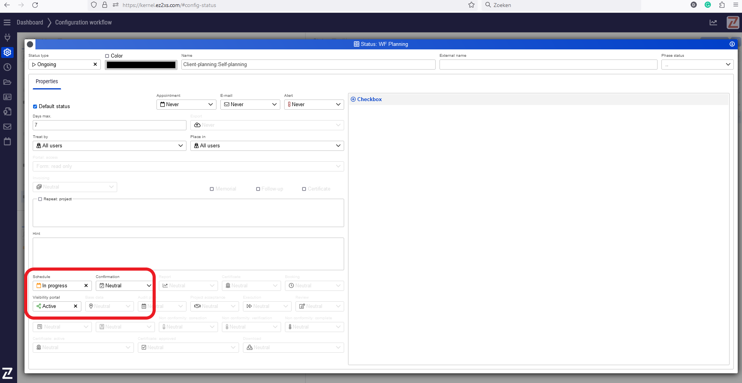Screen dimensions: 742x383
Task: Open the hamburger menu in the header
Action: pyautogui.click(x=7, y=23)
